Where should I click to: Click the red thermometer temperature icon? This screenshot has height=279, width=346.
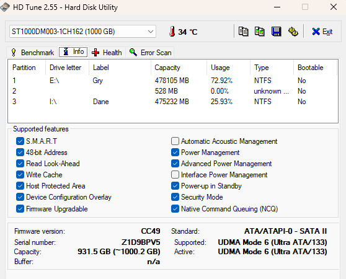(x=172, y=32)
